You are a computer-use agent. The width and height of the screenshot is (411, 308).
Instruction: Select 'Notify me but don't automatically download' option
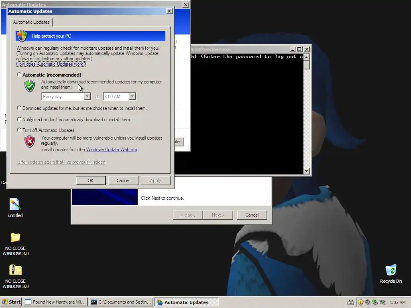pyautogui.click(x=19, y=119)
